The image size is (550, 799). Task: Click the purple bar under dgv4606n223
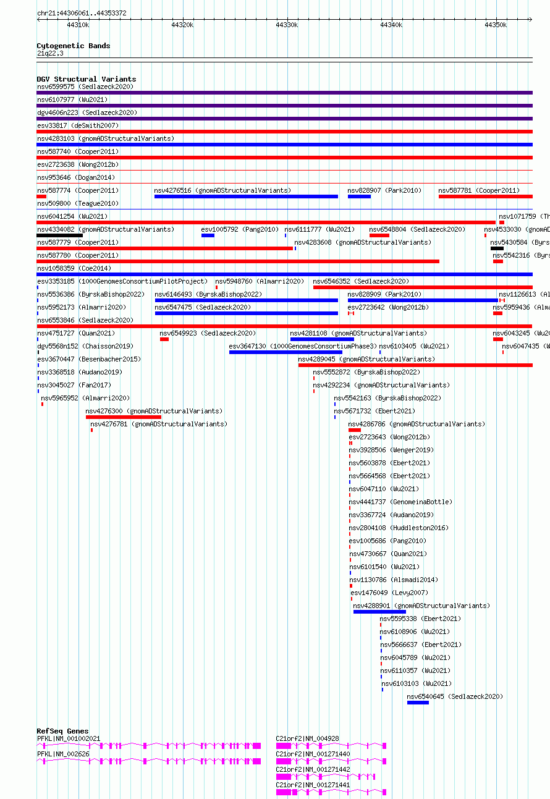coord(284,119)
